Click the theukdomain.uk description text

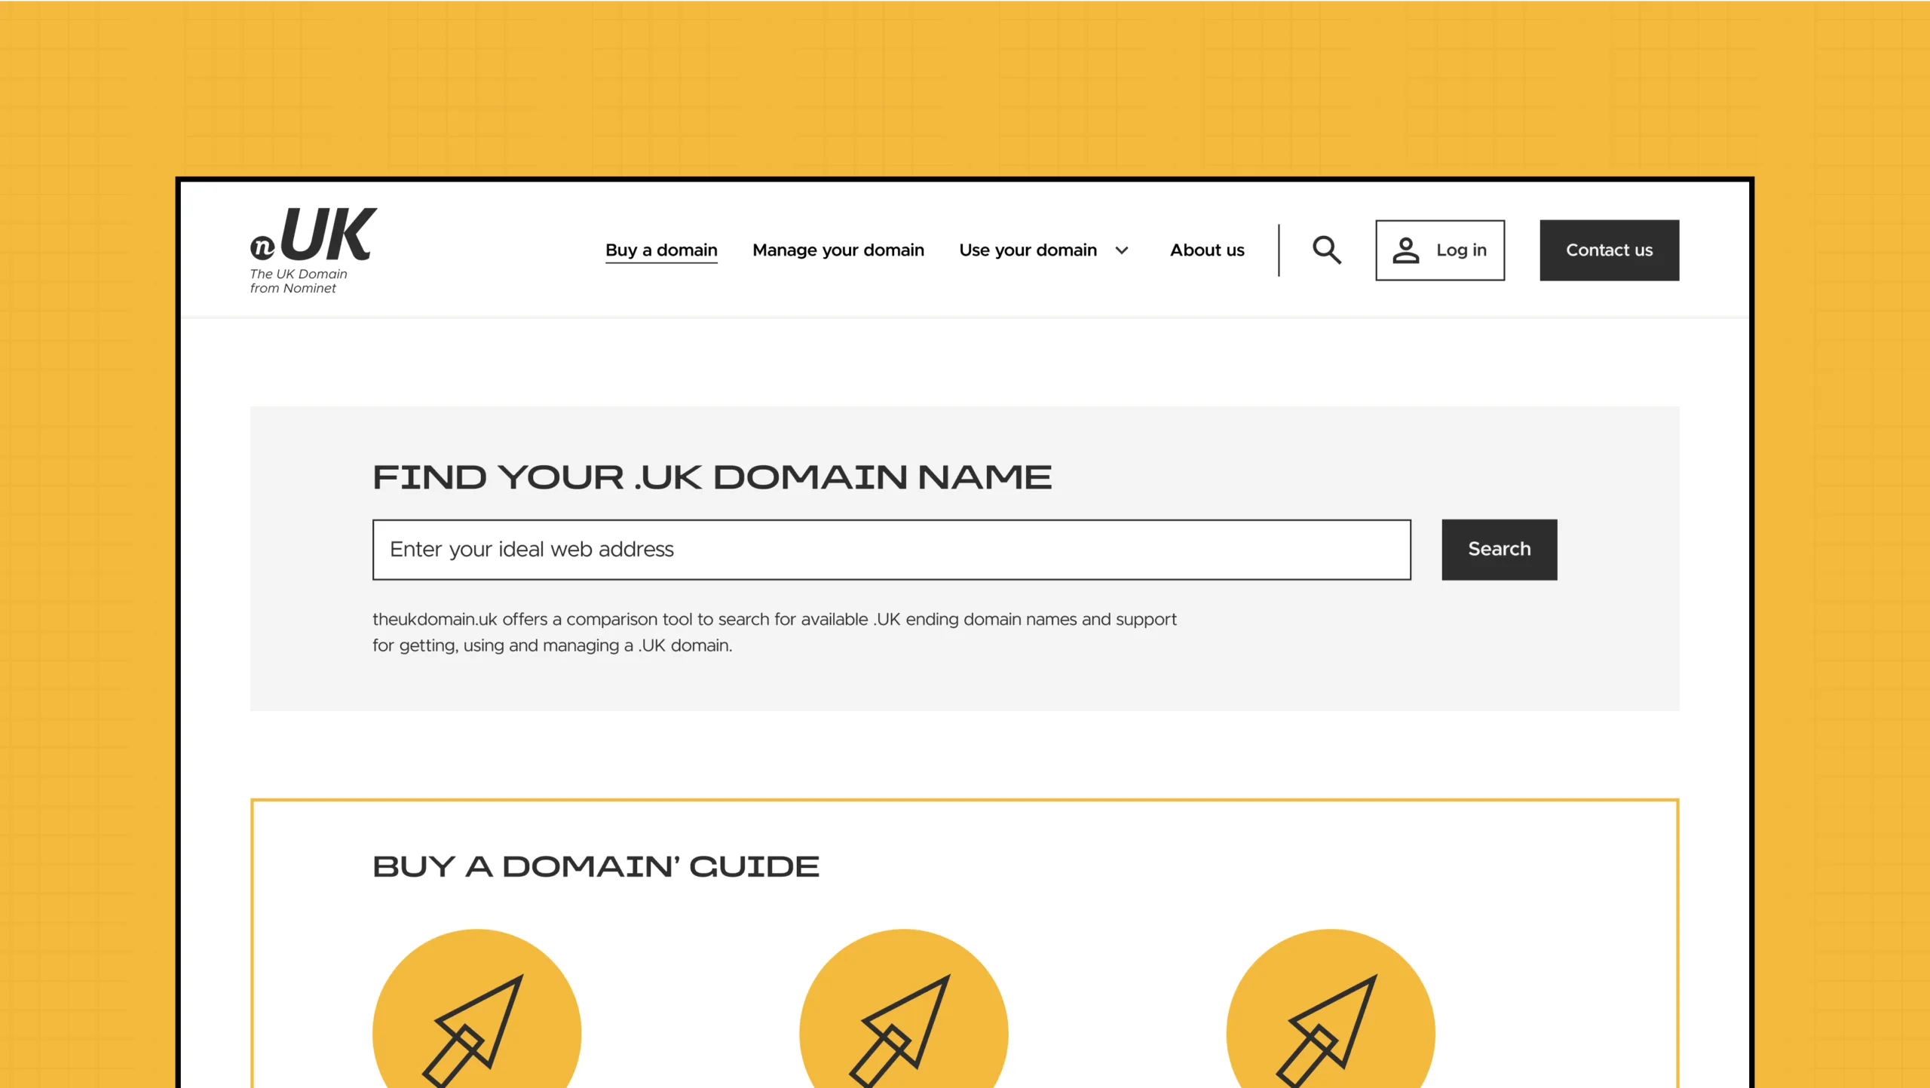point(774,632)
